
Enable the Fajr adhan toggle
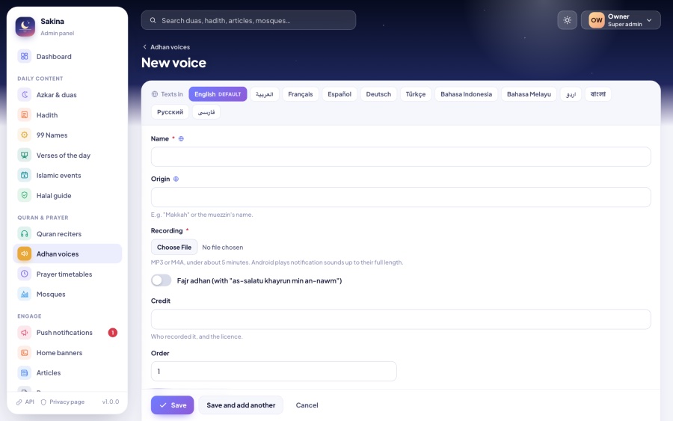click(161, 280)
